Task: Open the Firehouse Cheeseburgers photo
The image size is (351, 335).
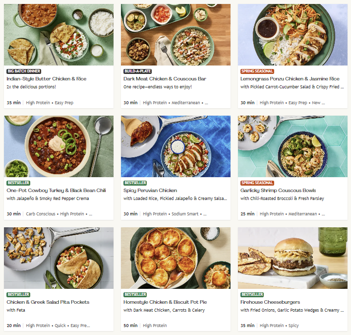Action: coord(292,258)
